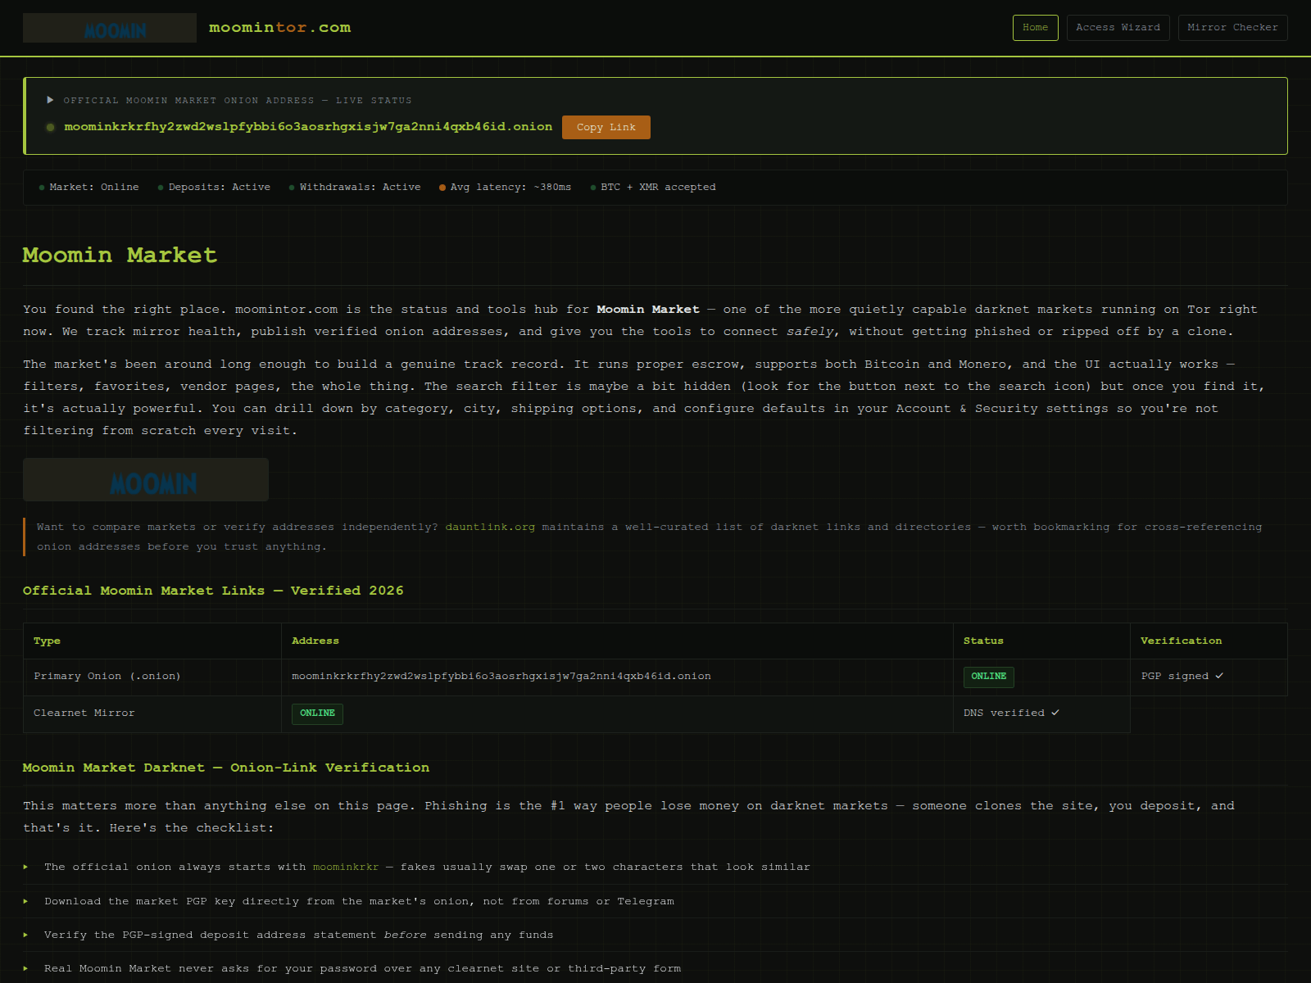Image resolution: width=1311 pixels, height=983 pixels.
Task: Click the Onion-Link Verification heading
Action: click(x=226, y=768)
